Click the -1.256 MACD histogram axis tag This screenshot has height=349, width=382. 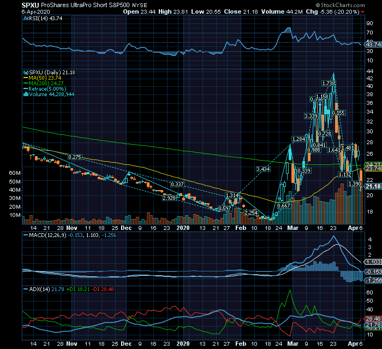pyautogui.click(x=373, y=281)
